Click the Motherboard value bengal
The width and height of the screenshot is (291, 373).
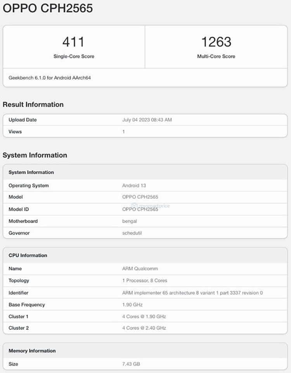[130, 221]
